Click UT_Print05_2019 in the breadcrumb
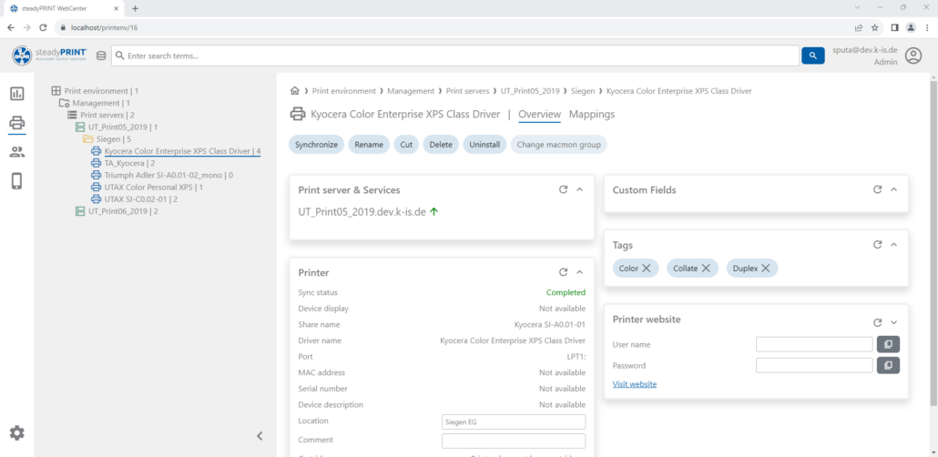 pyautogui.click(x=530, y=91)
